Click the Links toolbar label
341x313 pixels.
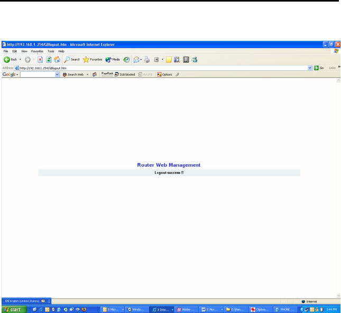332,68
